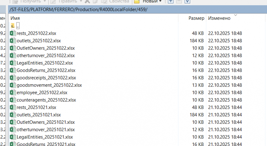Select file name counteragents_20251022.xlsx

coord(46,100)
